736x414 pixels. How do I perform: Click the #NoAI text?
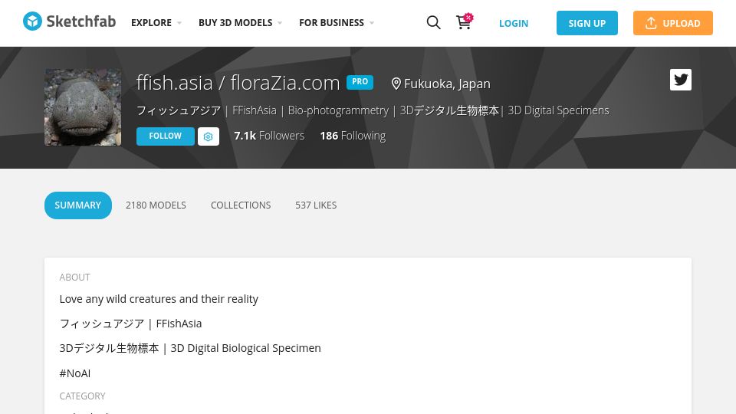point(75,373)
